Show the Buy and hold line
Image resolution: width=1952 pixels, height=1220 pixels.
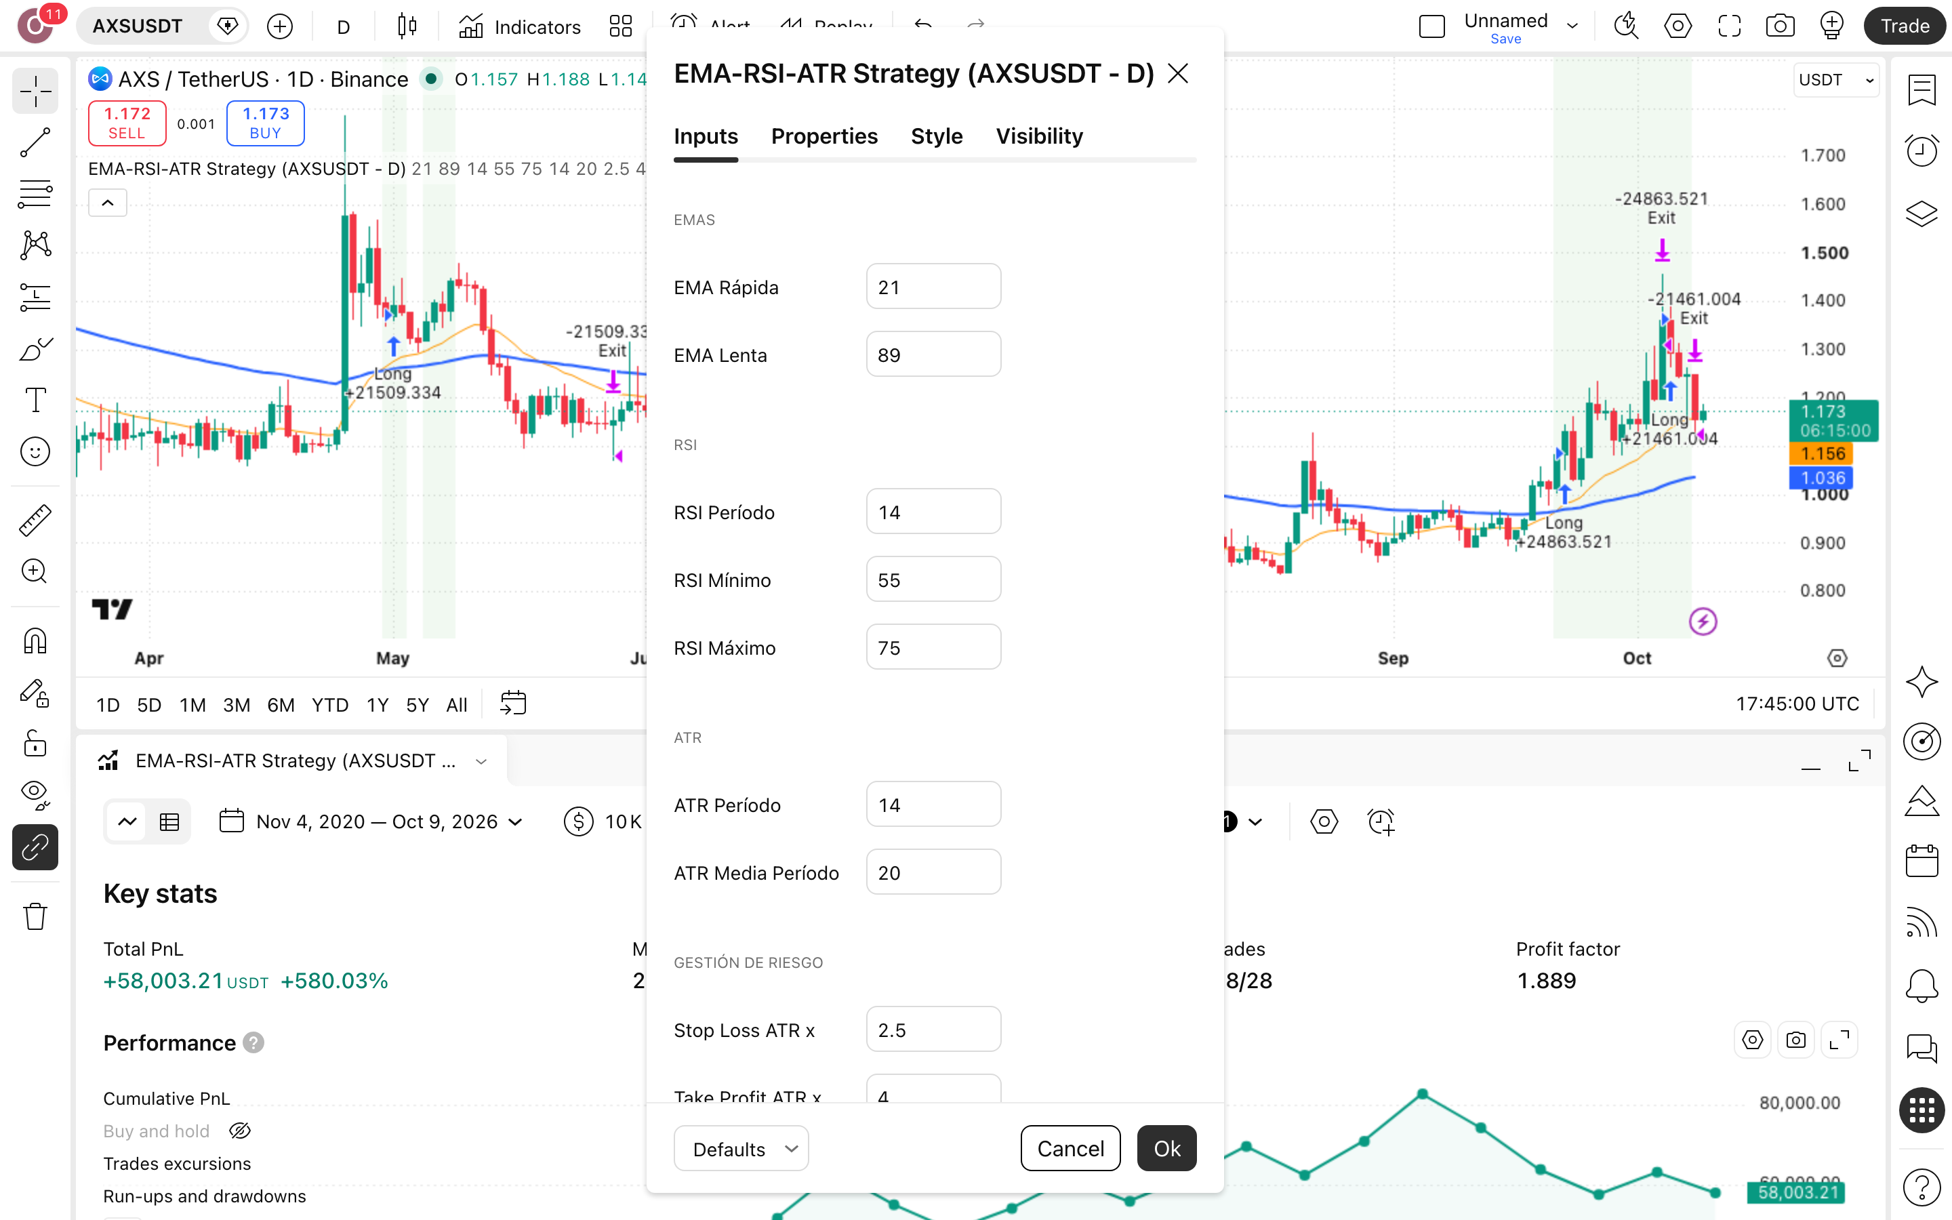tap(241, 1131)
